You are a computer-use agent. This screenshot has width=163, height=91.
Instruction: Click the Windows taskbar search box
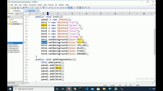tap(34, 89)
